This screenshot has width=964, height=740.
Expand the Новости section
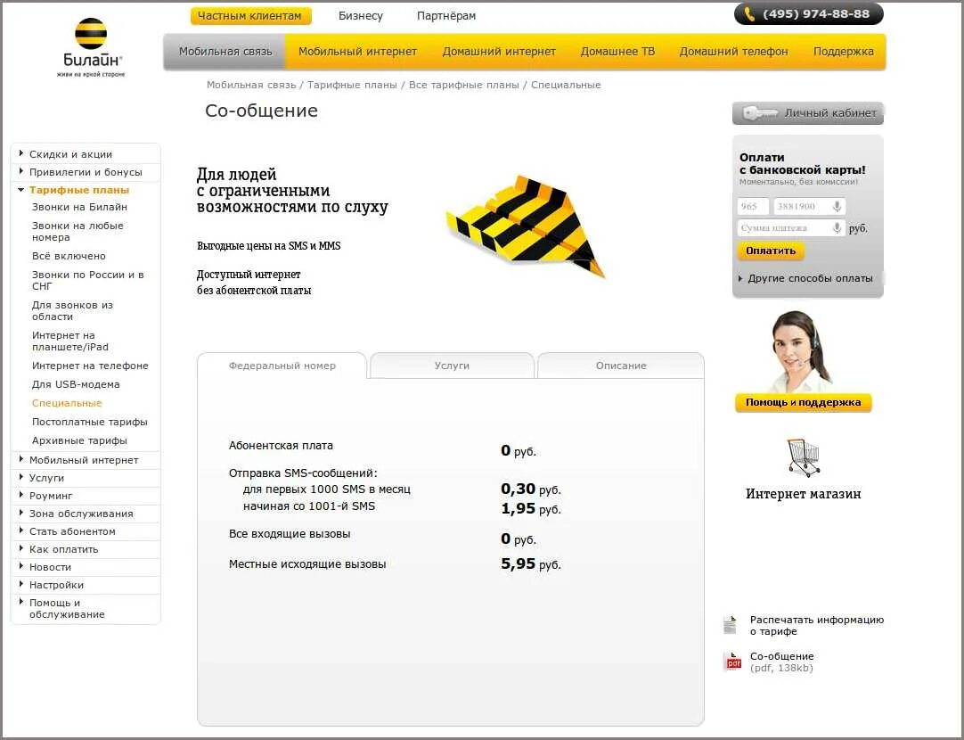(x=20, y=566)
